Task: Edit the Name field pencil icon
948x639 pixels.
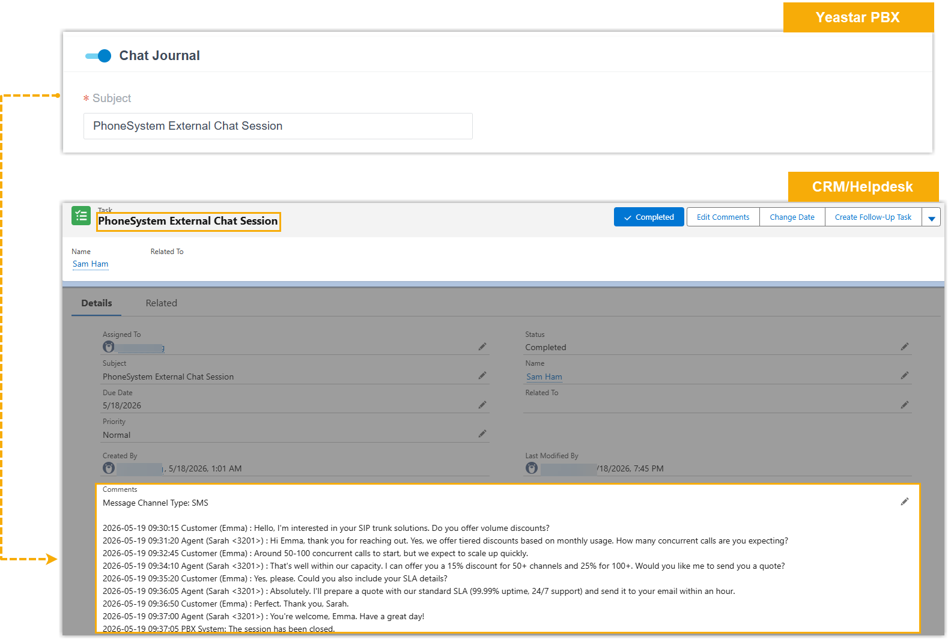Action: pos(905,375)
